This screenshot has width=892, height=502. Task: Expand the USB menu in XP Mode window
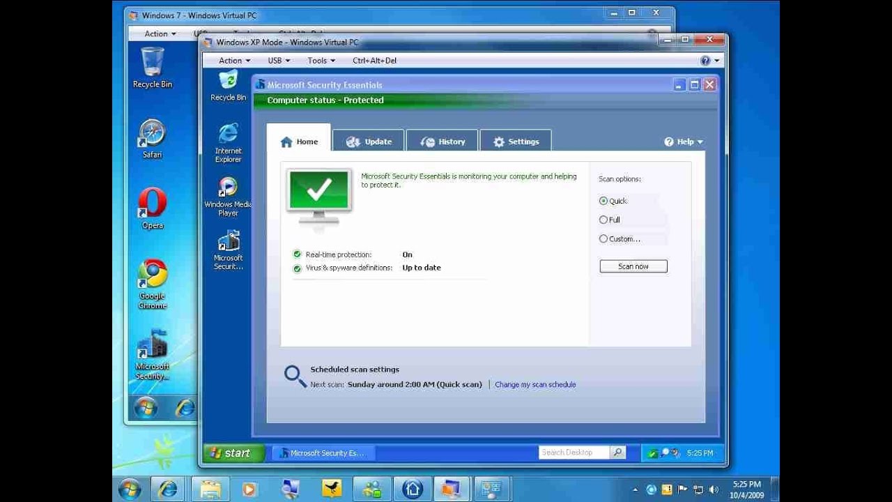(279, 61)
